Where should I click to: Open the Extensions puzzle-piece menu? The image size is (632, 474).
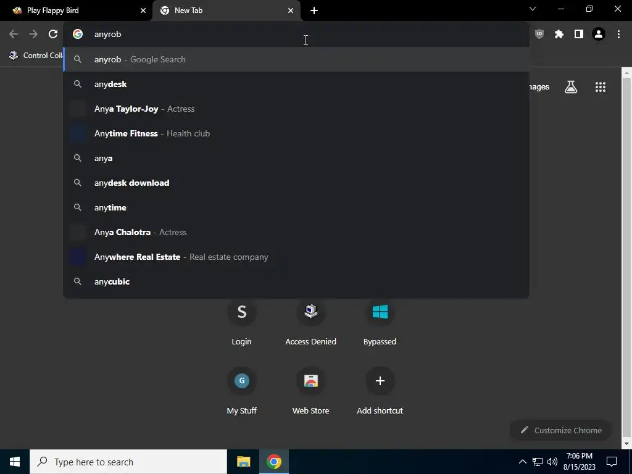pos(559,35)
